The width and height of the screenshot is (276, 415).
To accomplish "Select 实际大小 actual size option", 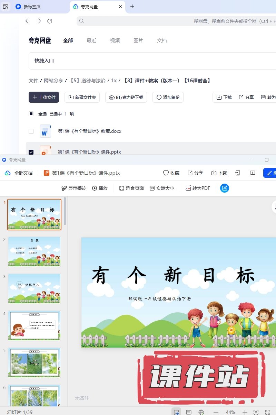I will coord(161,188).
